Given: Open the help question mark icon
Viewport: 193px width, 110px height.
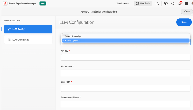Looking at the screenshot, I should (x=173, y=3).
